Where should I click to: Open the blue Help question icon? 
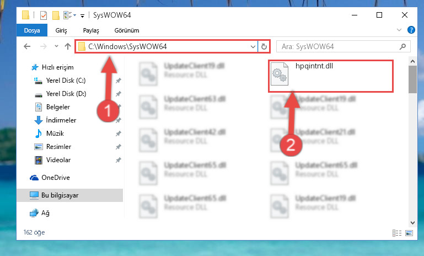411,30
